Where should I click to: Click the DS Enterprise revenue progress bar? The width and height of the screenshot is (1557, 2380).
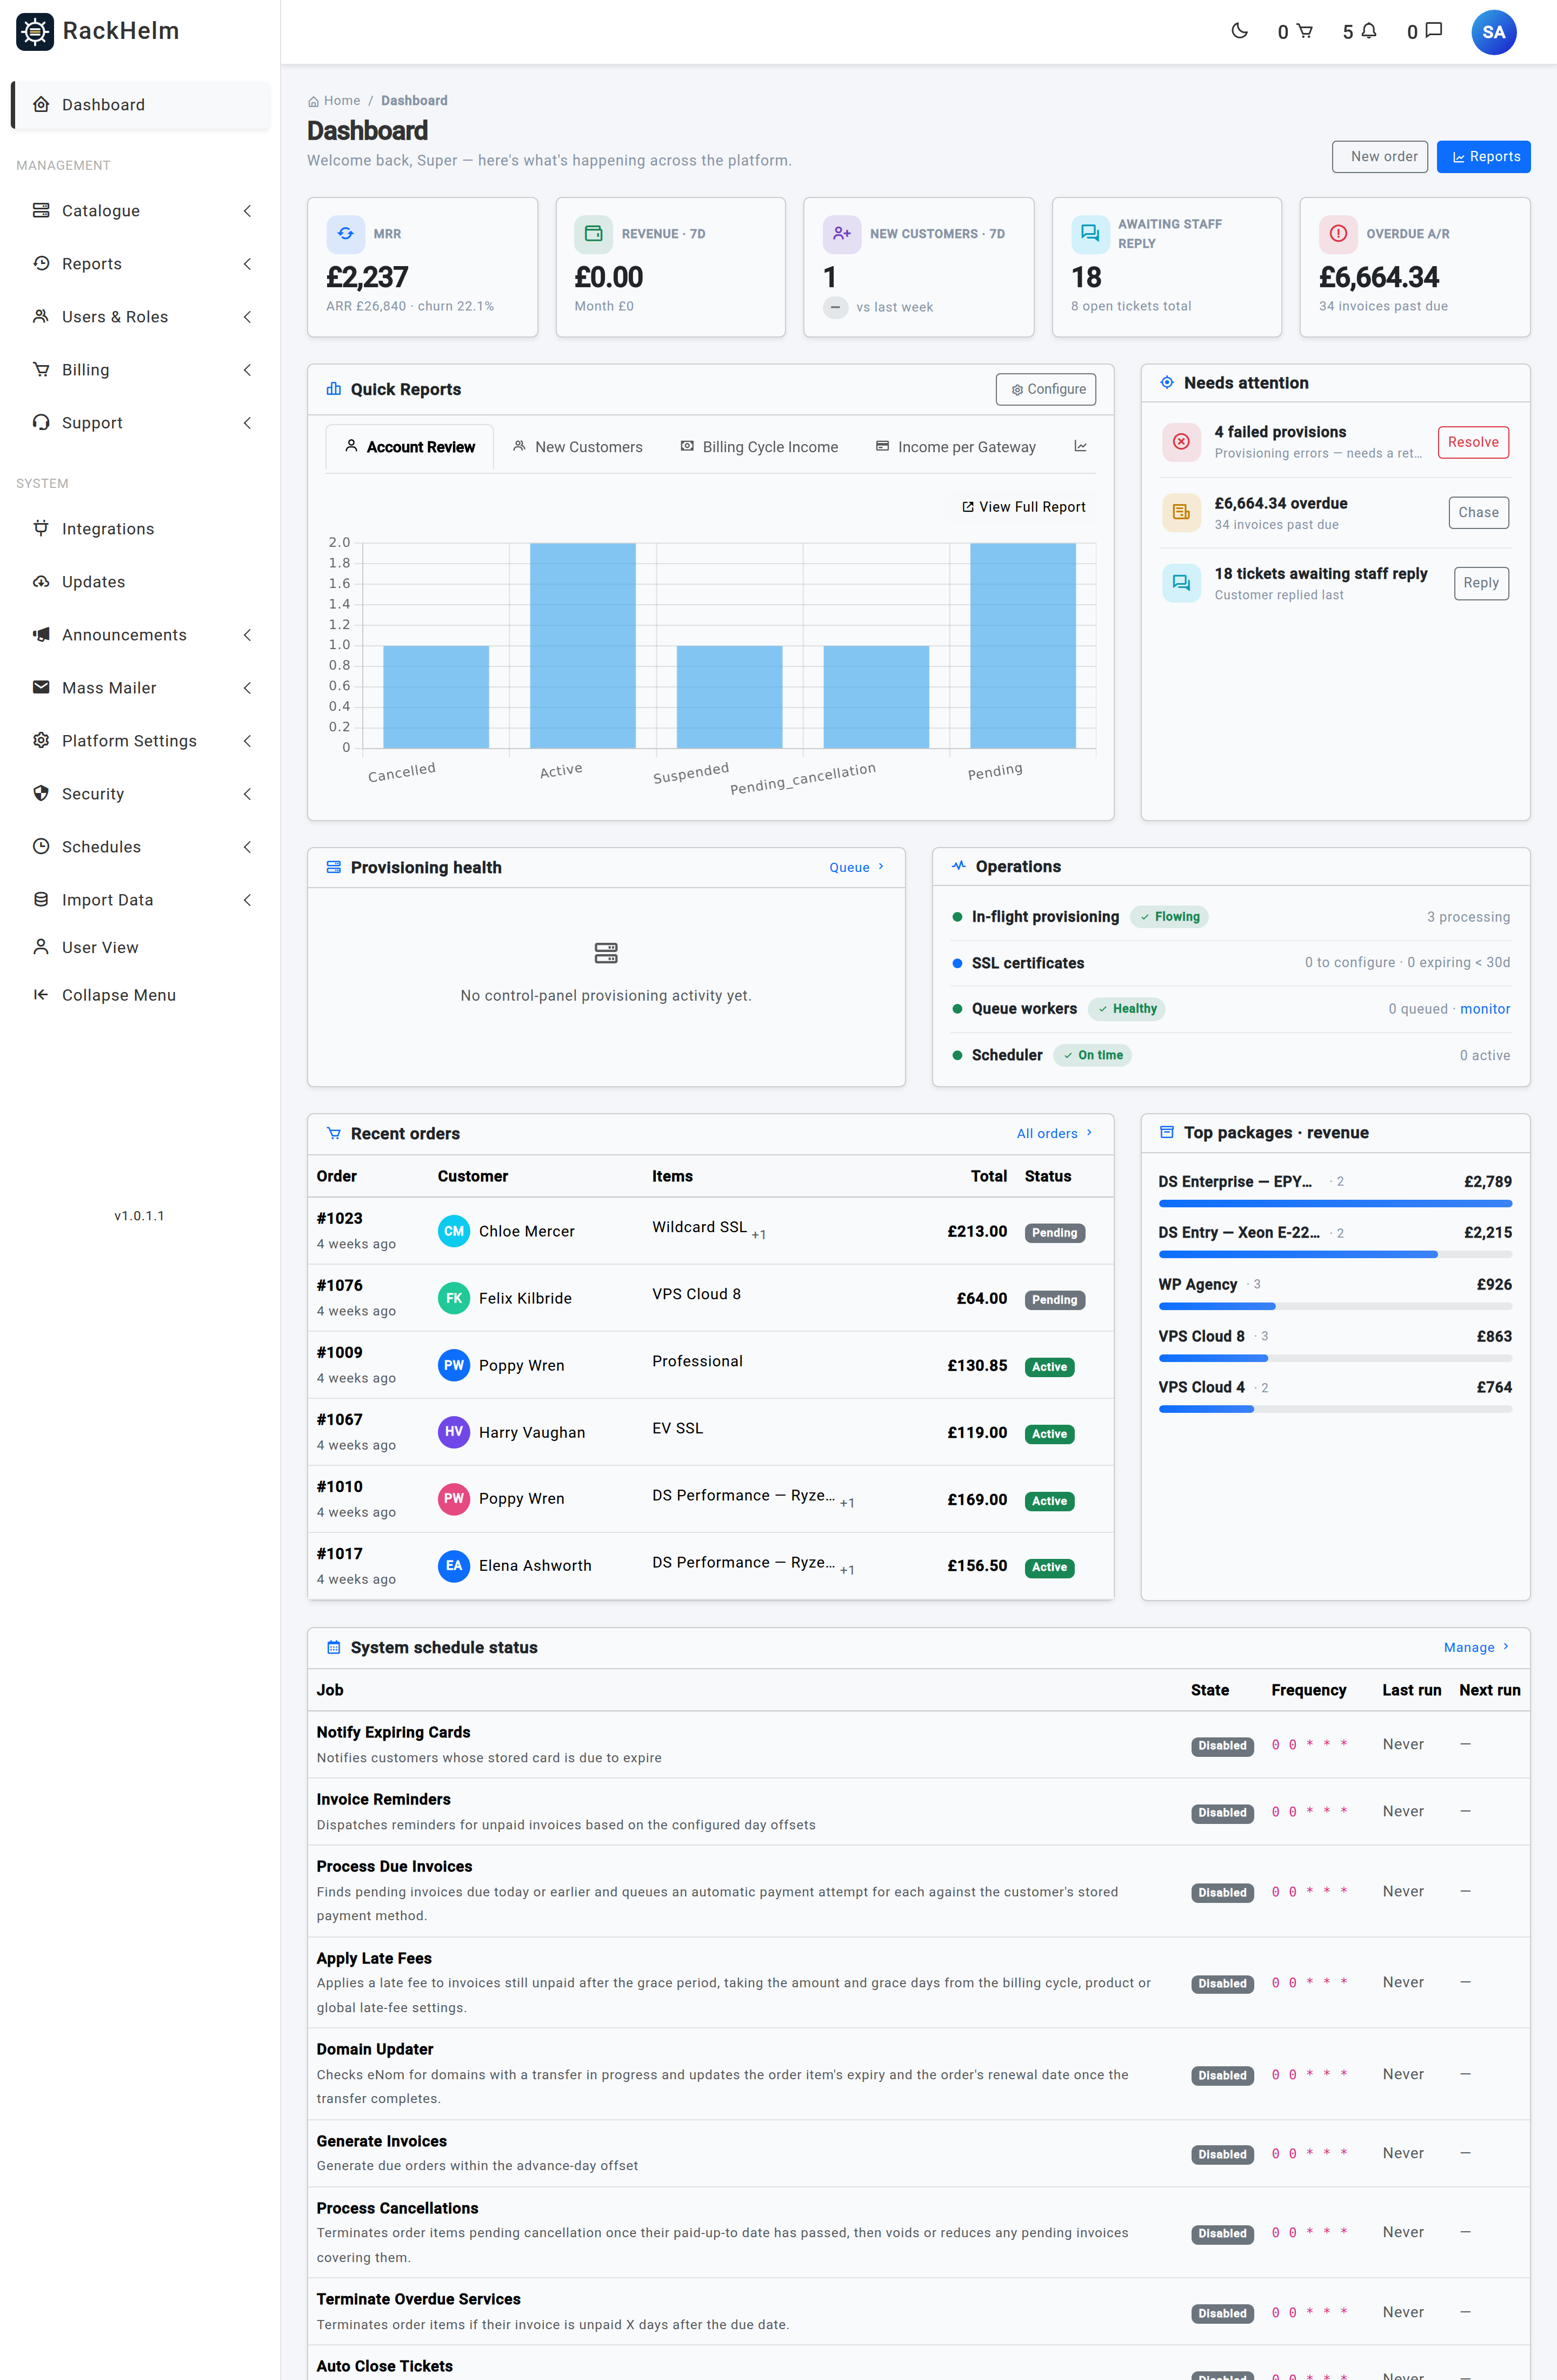(1334, 1203)
